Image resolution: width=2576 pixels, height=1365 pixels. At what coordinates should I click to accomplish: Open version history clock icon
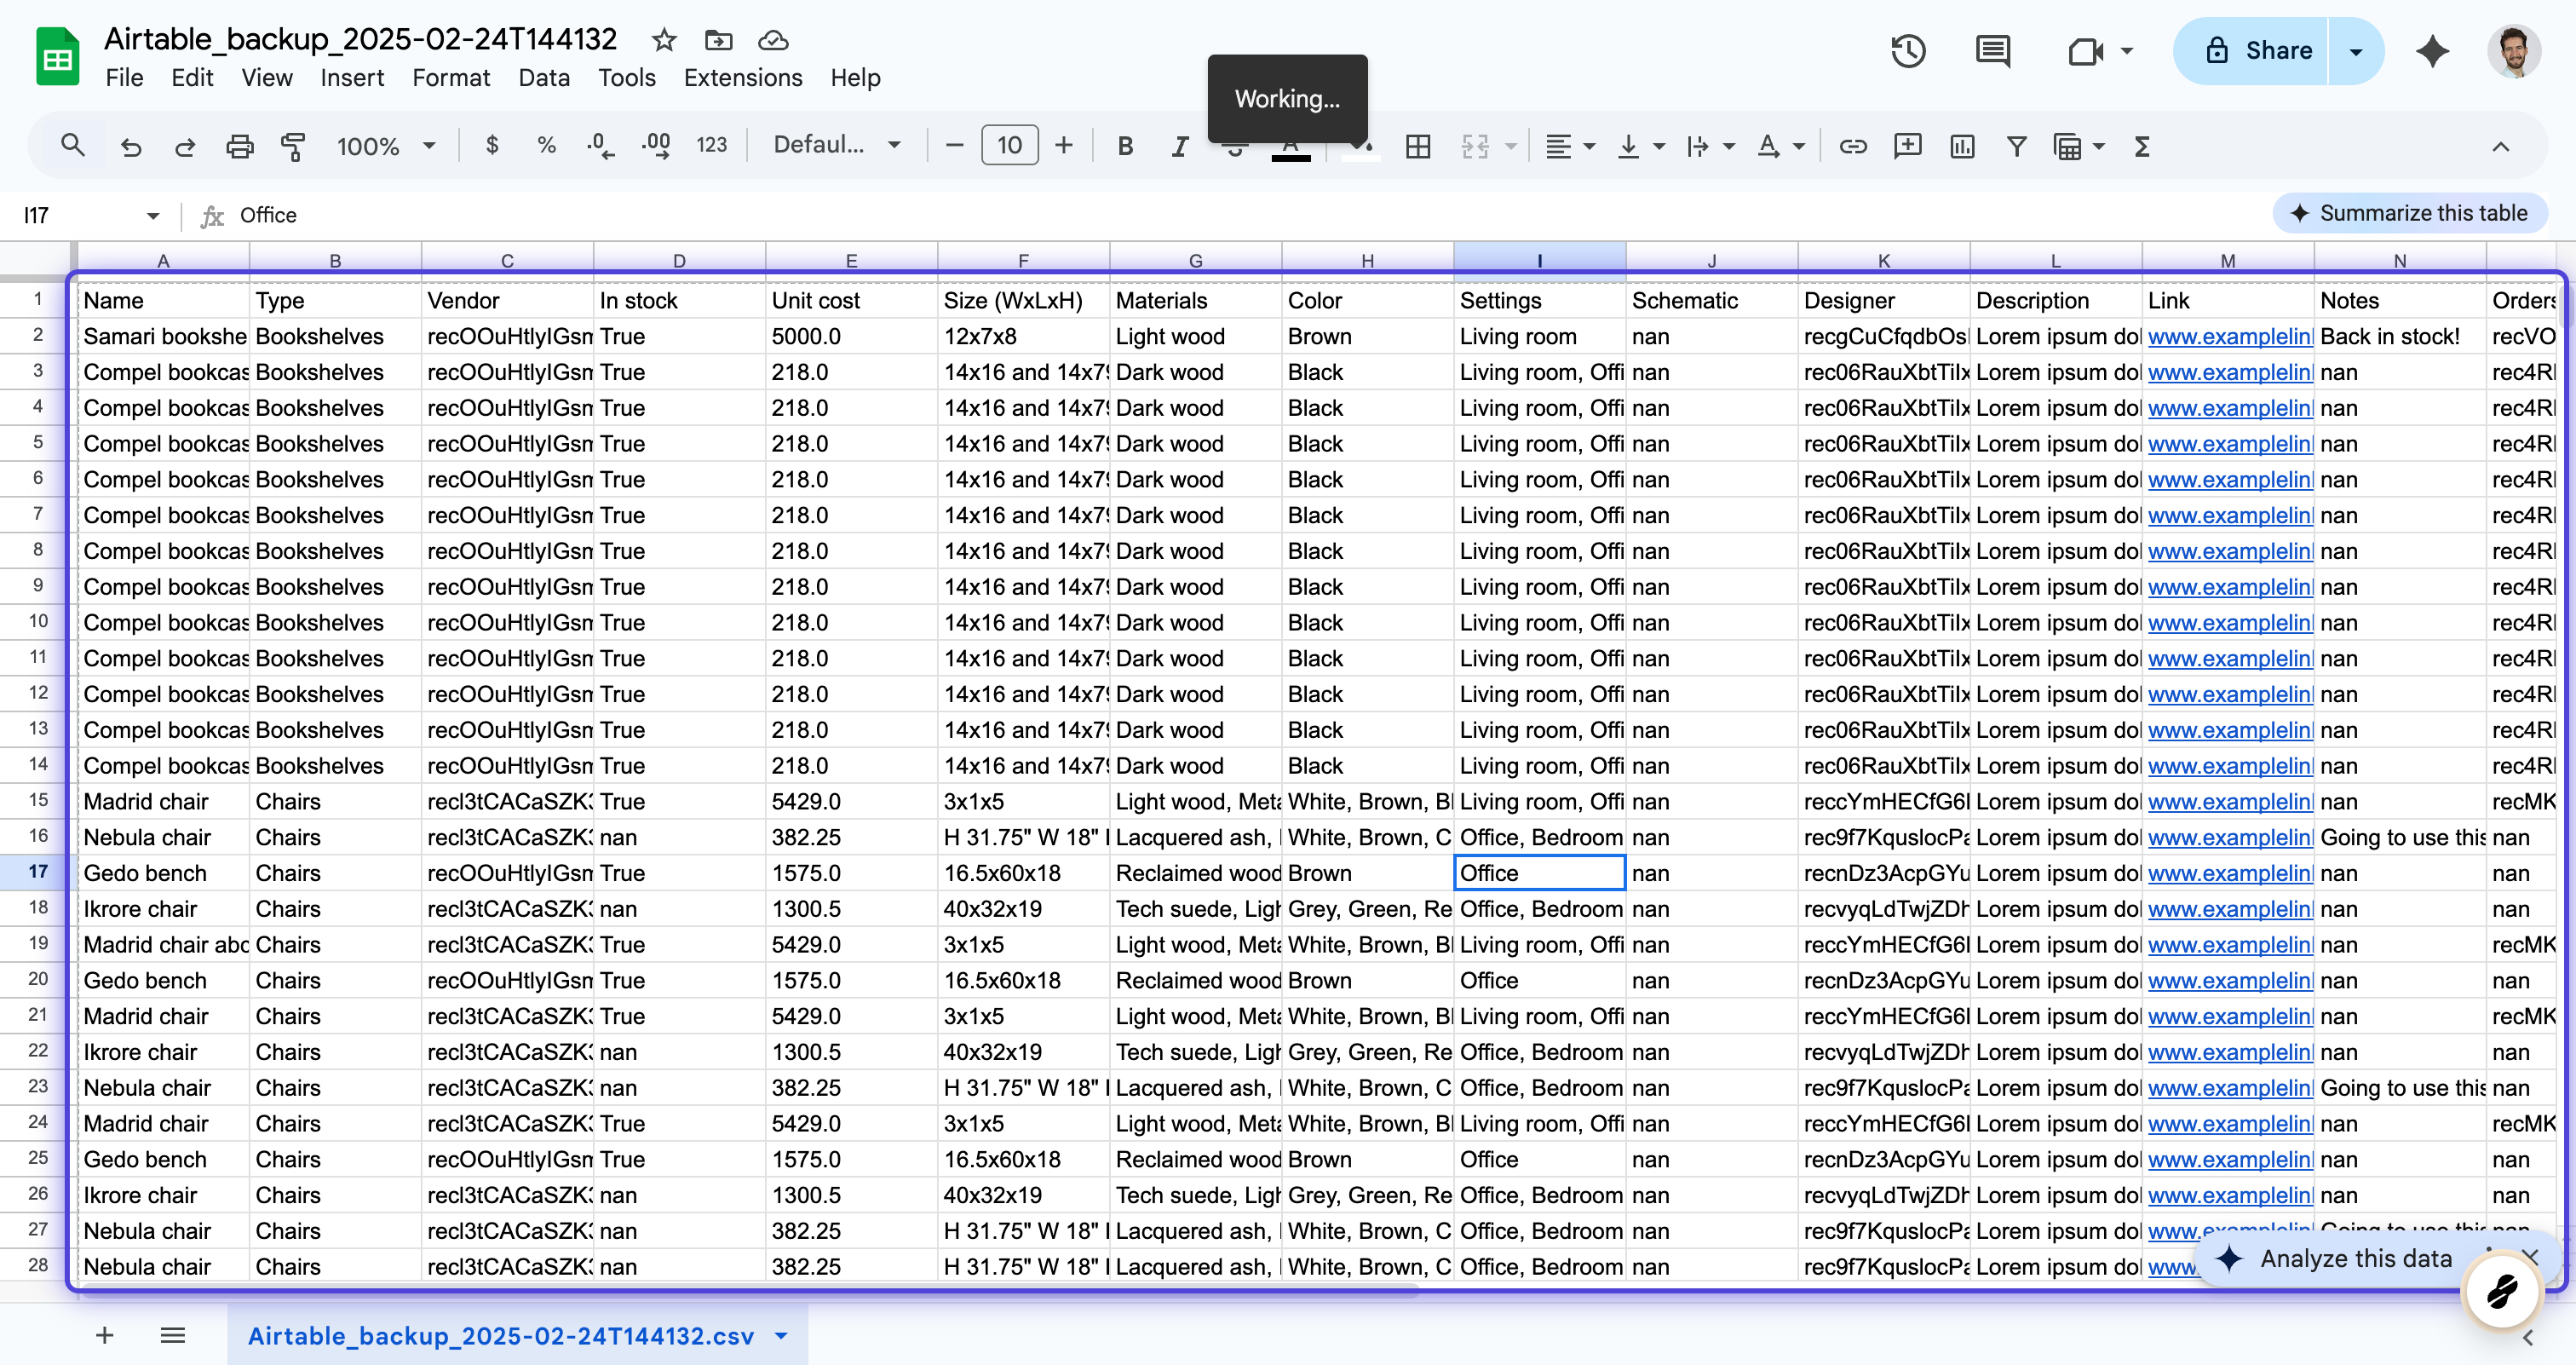pyautogui.click(x=1908, y=51)
